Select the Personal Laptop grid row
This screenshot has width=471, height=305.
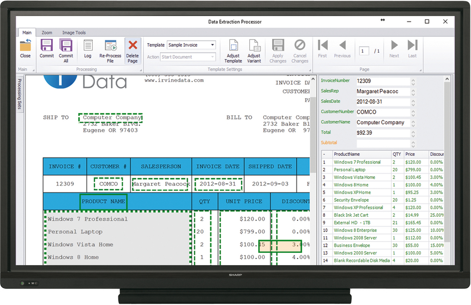[382, 170]
